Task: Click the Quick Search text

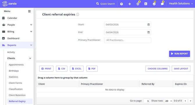Action: 108,4
